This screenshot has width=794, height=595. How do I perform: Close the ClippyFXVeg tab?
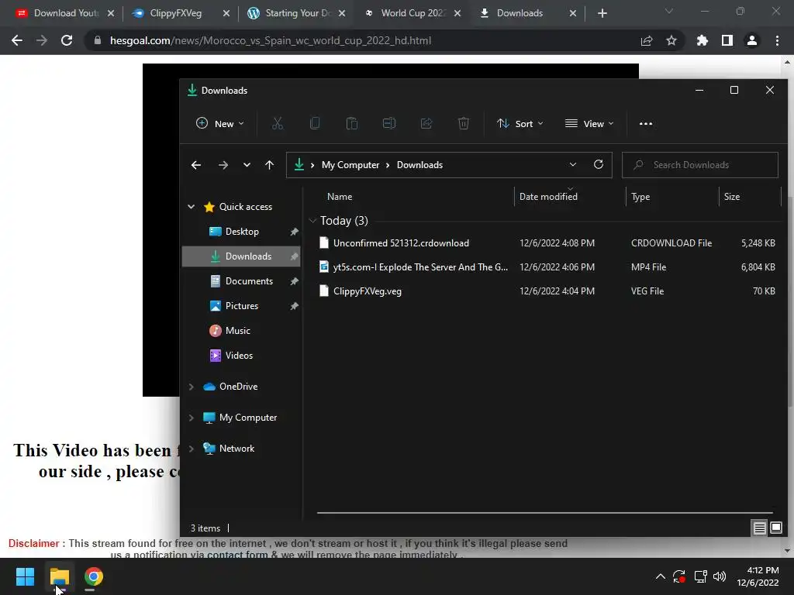click(226, 13)
